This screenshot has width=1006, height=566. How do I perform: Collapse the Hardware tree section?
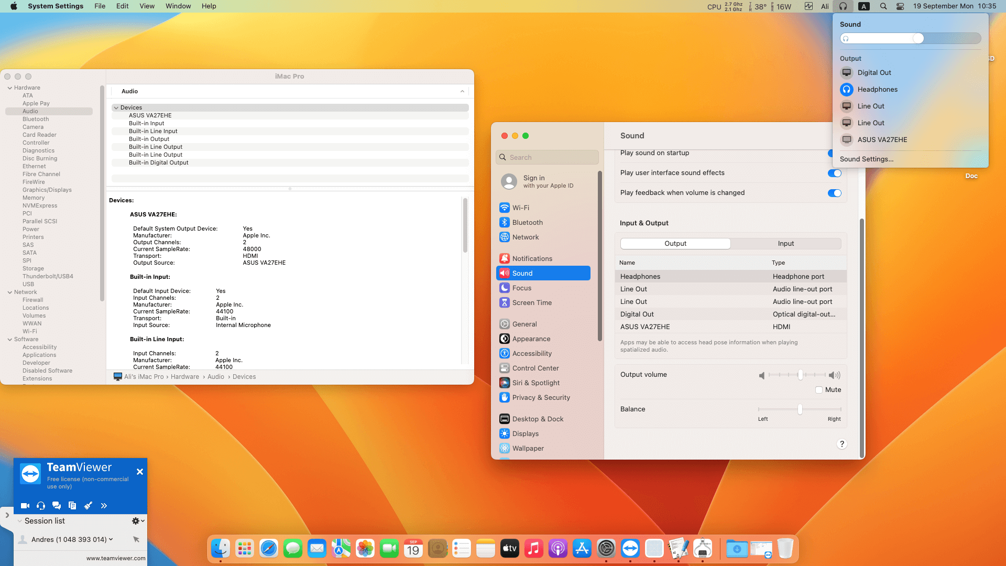[10, 88]
